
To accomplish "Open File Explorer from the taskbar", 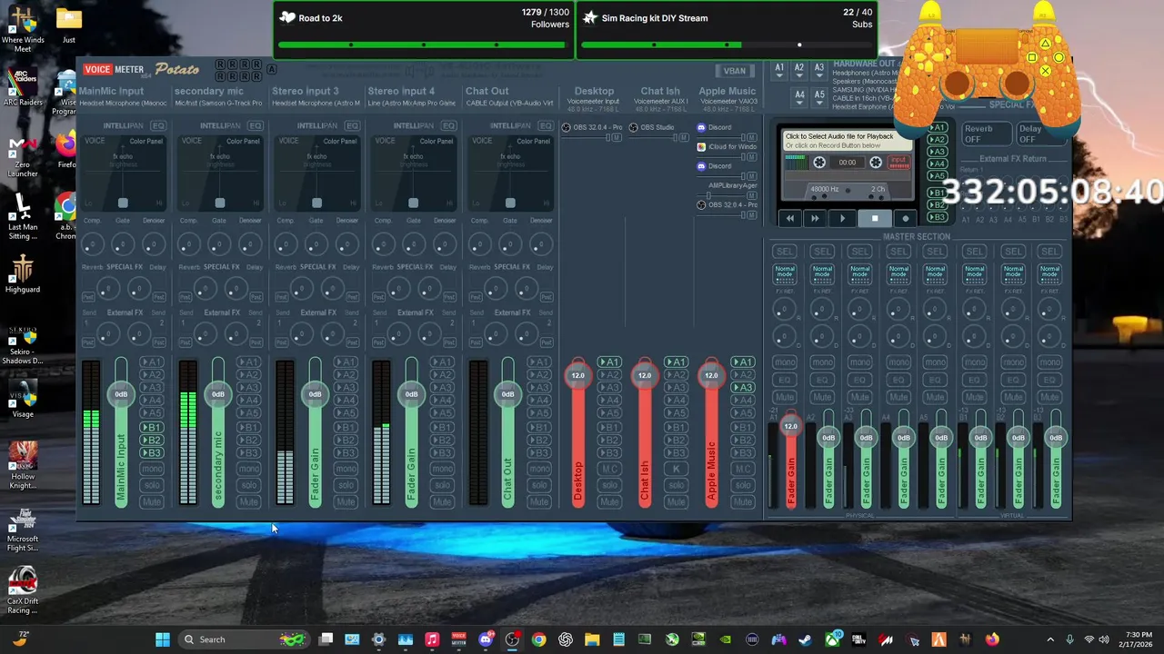I will point(592,639).
